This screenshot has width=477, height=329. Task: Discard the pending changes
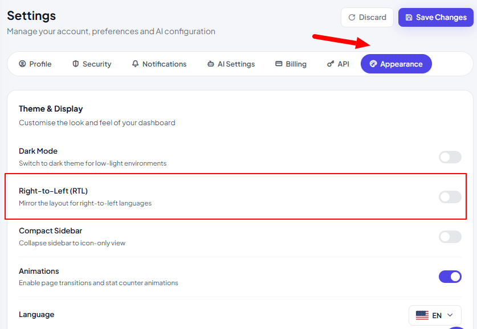pyautogui.click(x=367, y=17)
